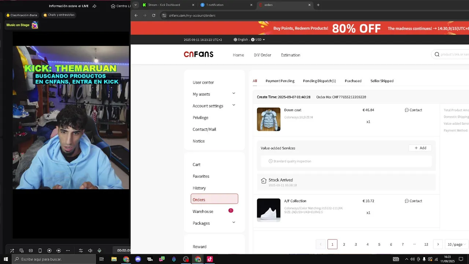The height and width of the screenshot is (264, 469).
Task: Open Notice in the sidebar
Action: pos(199,141)
